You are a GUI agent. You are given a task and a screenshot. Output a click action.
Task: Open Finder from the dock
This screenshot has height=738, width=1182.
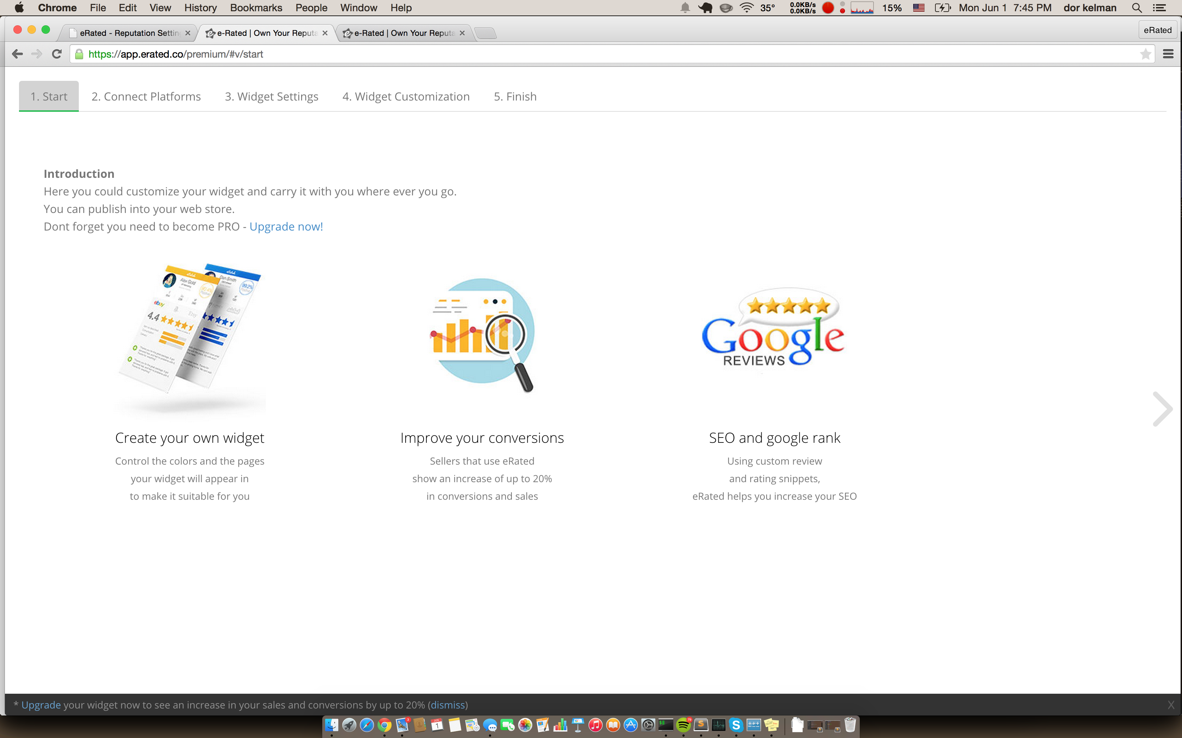click(332, 725)
